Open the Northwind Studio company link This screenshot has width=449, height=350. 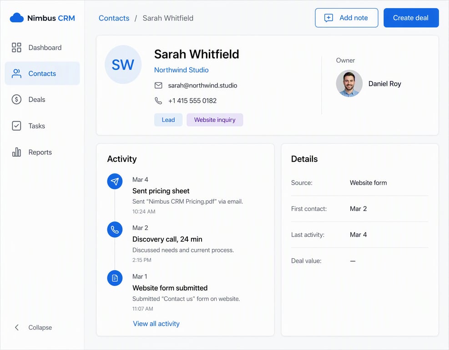[x=181, y=70]
